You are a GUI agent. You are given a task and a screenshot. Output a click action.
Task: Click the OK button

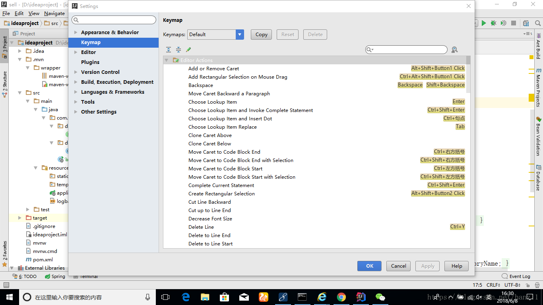[x=369, y=266]
